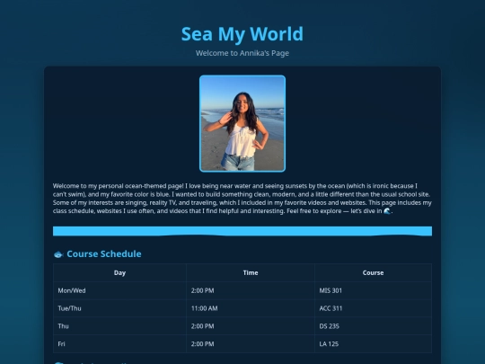485x364 pixels.
Task: Click the 2:00 PM cell in the Fri row
Action: tap(251, 344)
